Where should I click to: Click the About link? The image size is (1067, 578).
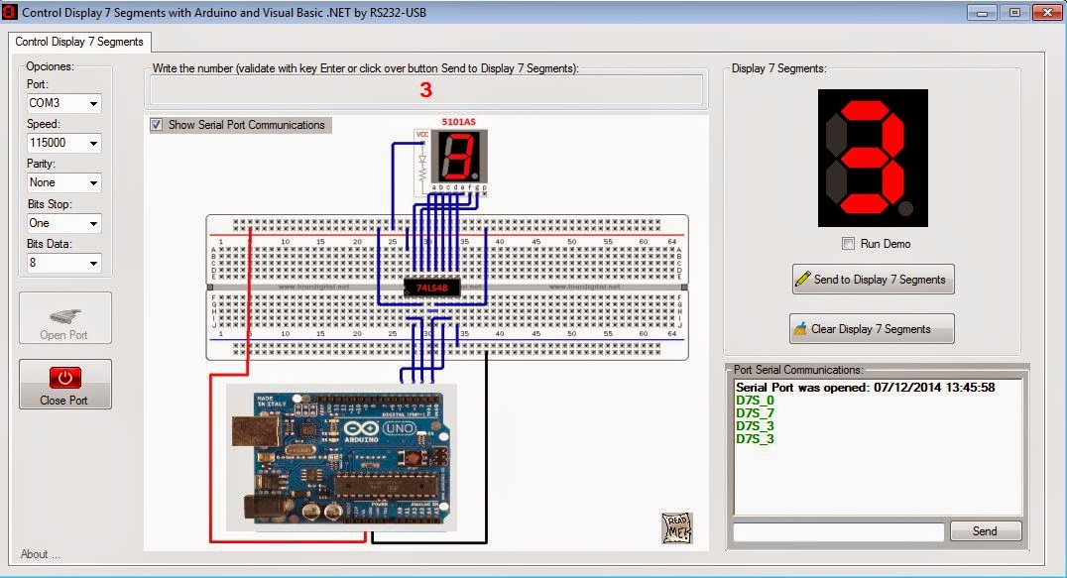tap(40, 554)
